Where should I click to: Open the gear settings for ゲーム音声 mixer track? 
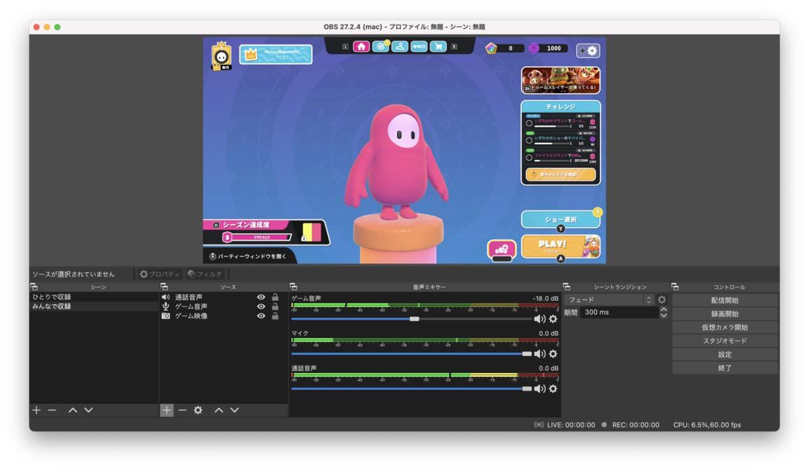553,319
